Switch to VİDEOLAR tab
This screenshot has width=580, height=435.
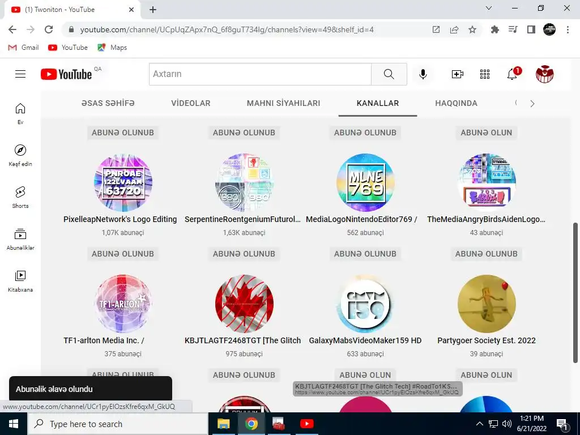190,103
